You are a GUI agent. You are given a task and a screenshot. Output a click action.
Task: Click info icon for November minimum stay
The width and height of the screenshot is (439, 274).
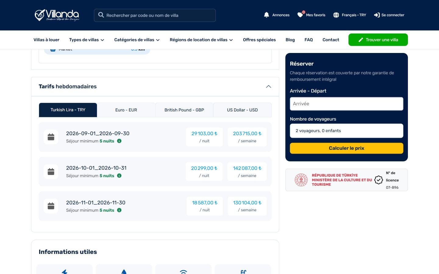point(119,210)
